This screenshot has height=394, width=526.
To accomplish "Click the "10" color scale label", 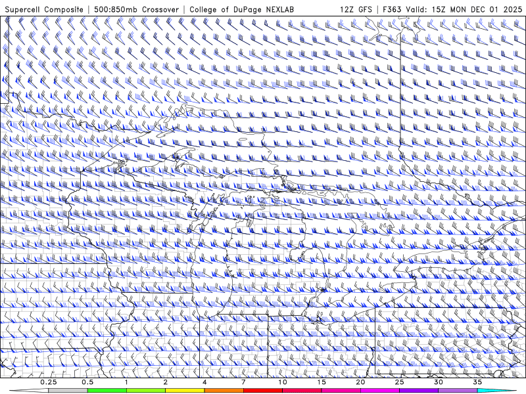I will [x=283, y=382].
